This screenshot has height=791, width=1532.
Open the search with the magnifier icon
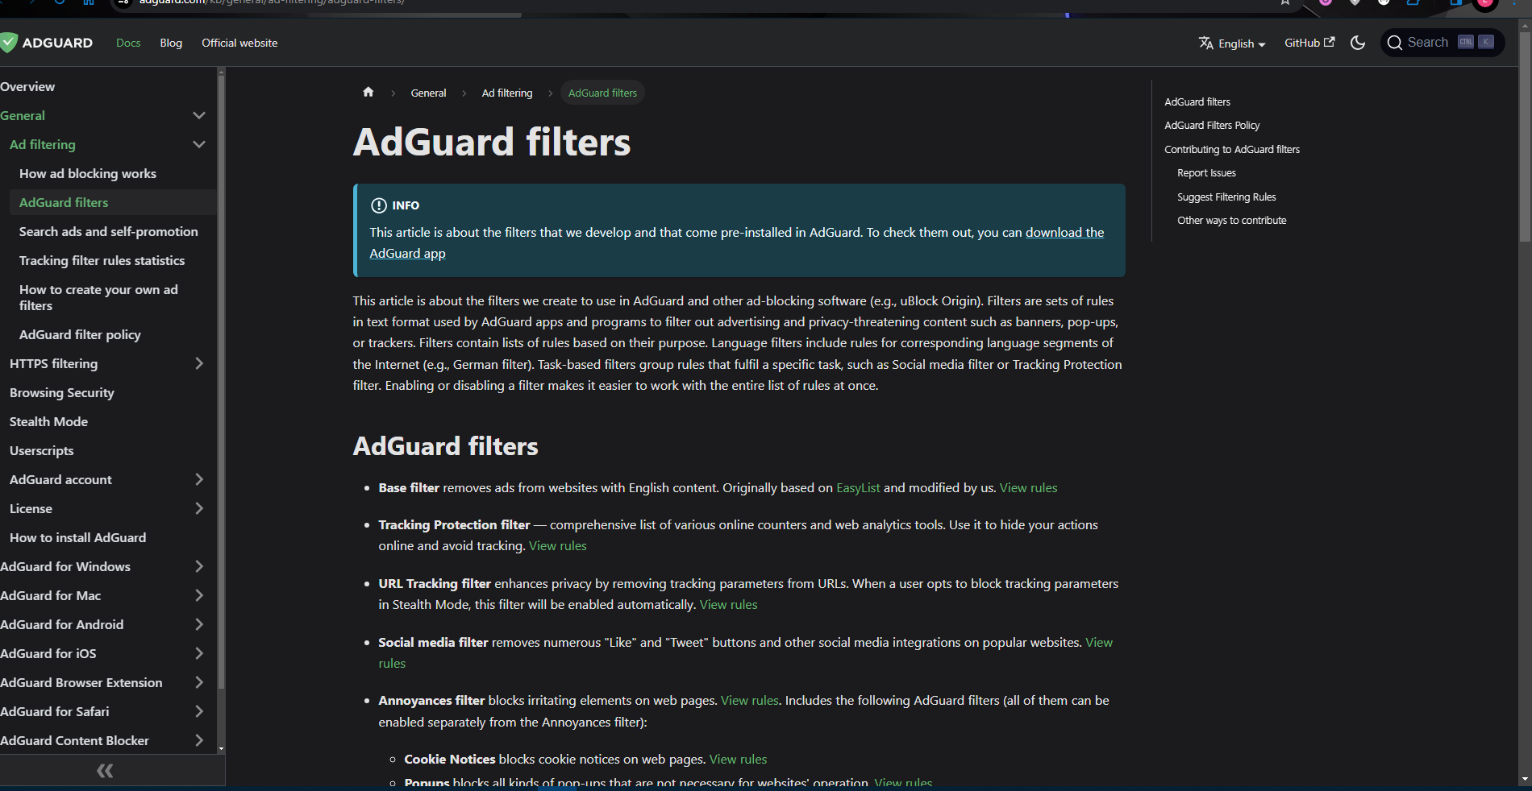point(1396,42)
